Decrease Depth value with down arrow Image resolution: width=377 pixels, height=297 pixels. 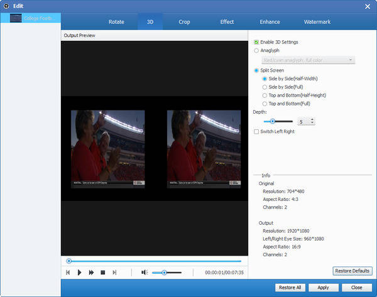312,123
